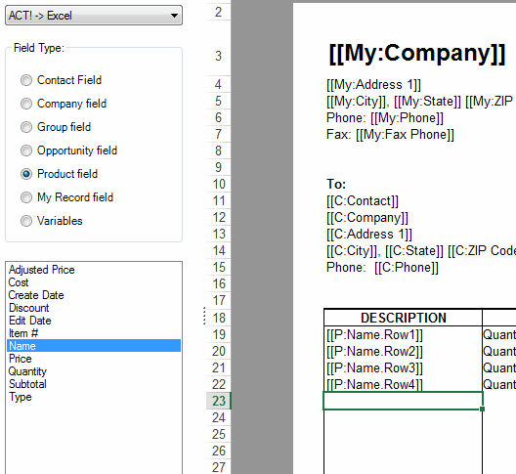Click row header 23 in the spreadsheet
516x474 pixels.
219,401
